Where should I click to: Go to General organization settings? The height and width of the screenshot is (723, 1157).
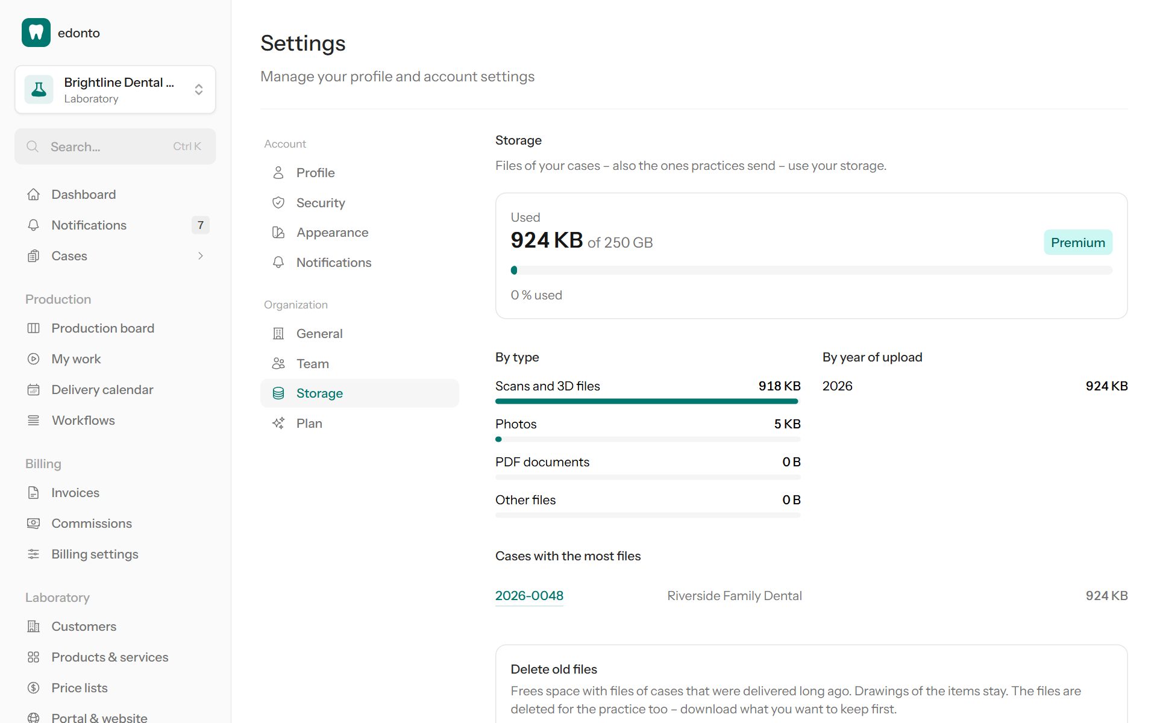click(x=360, y=334)
